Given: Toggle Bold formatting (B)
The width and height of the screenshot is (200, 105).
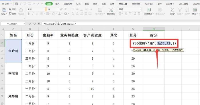Looking at the screenshot, I should pos(29,14).
